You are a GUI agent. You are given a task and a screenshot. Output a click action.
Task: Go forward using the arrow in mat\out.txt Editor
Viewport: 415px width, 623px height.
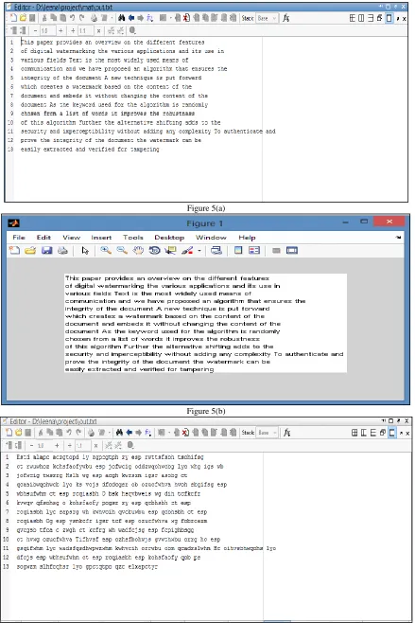(x=141, y=18)
